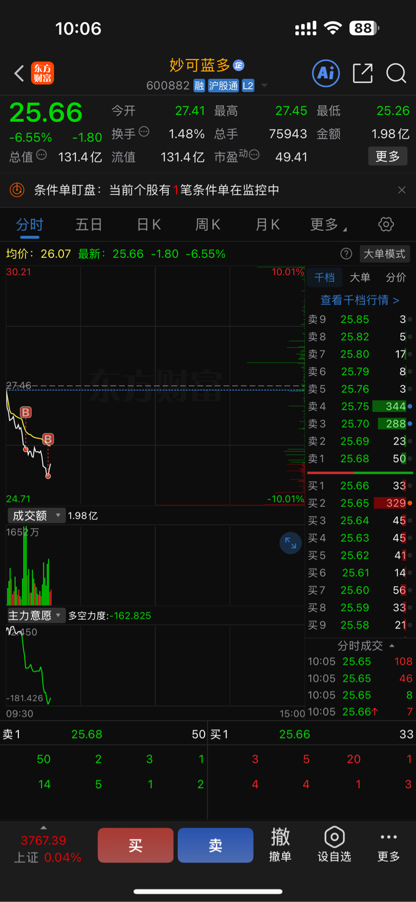Switch to the 月K chart tab
416x902 pixels.
[x=267, y=225]
